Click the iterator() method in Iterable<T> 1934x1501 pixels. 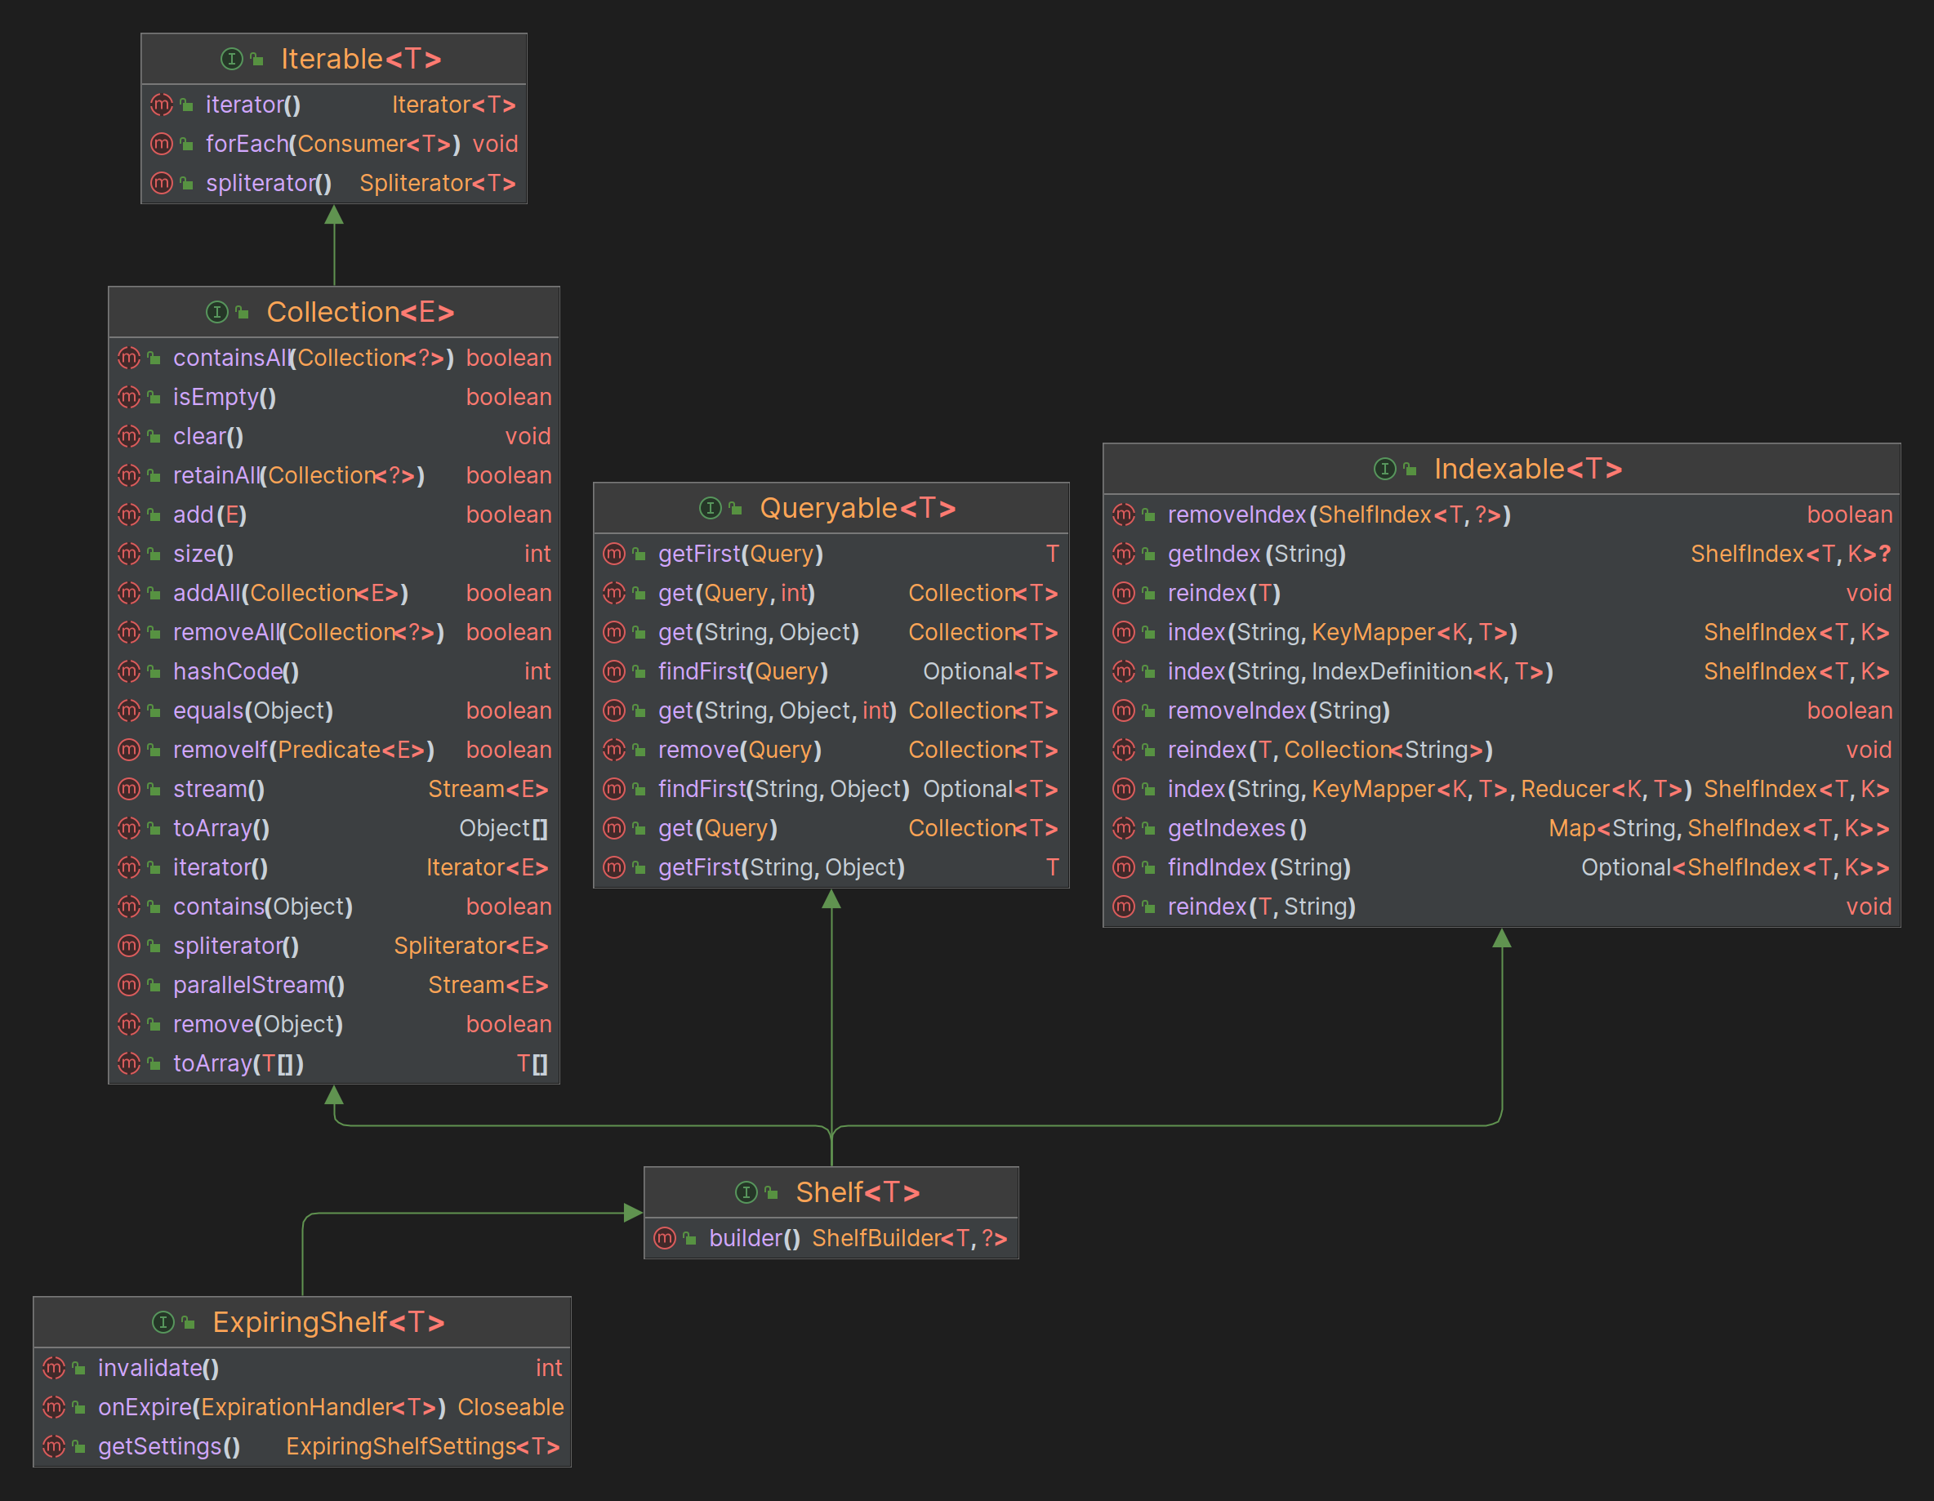click(334, 105)
